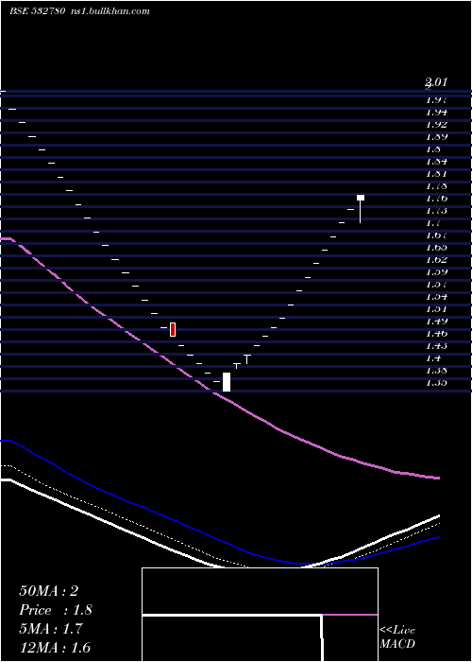Click the Price : 1.8 readout
472x662 pixels.
[x=55, y=610]
